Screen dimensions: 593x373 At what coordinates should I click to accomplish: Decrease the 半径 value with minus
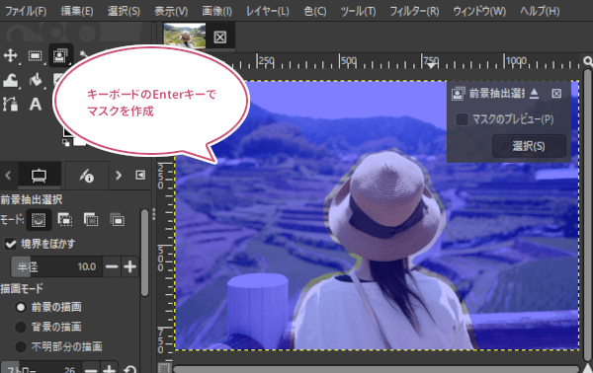click(x=112, y=266)
